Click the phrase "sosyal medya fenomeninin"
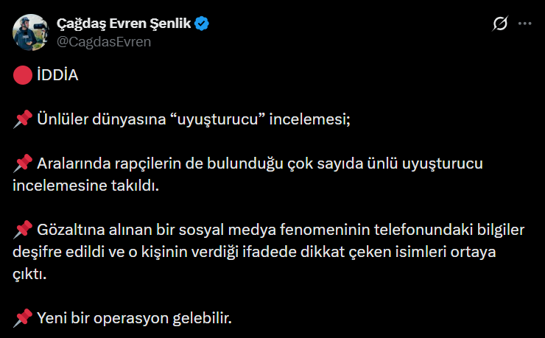 click(x=257, y=230)
